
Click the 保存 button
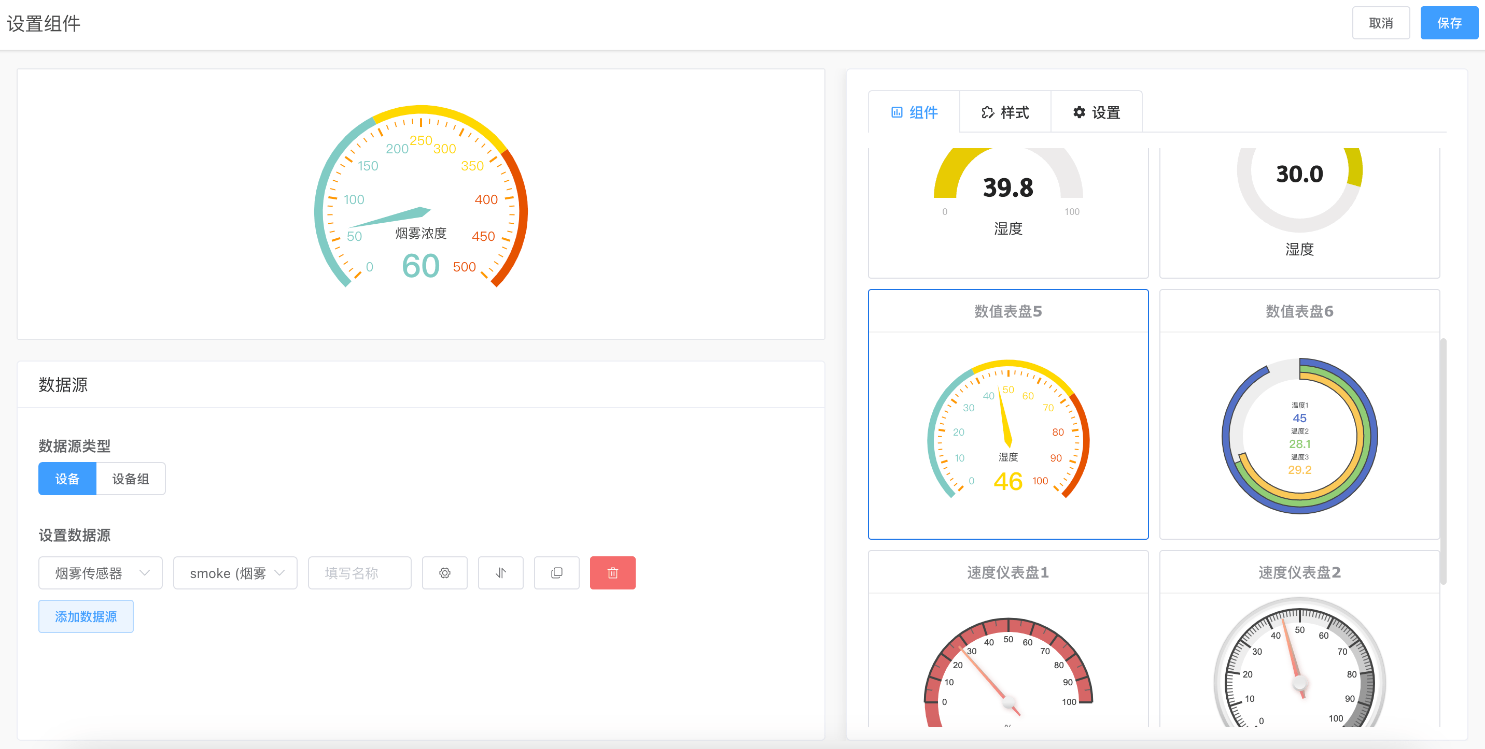(x=1449, y=23)
